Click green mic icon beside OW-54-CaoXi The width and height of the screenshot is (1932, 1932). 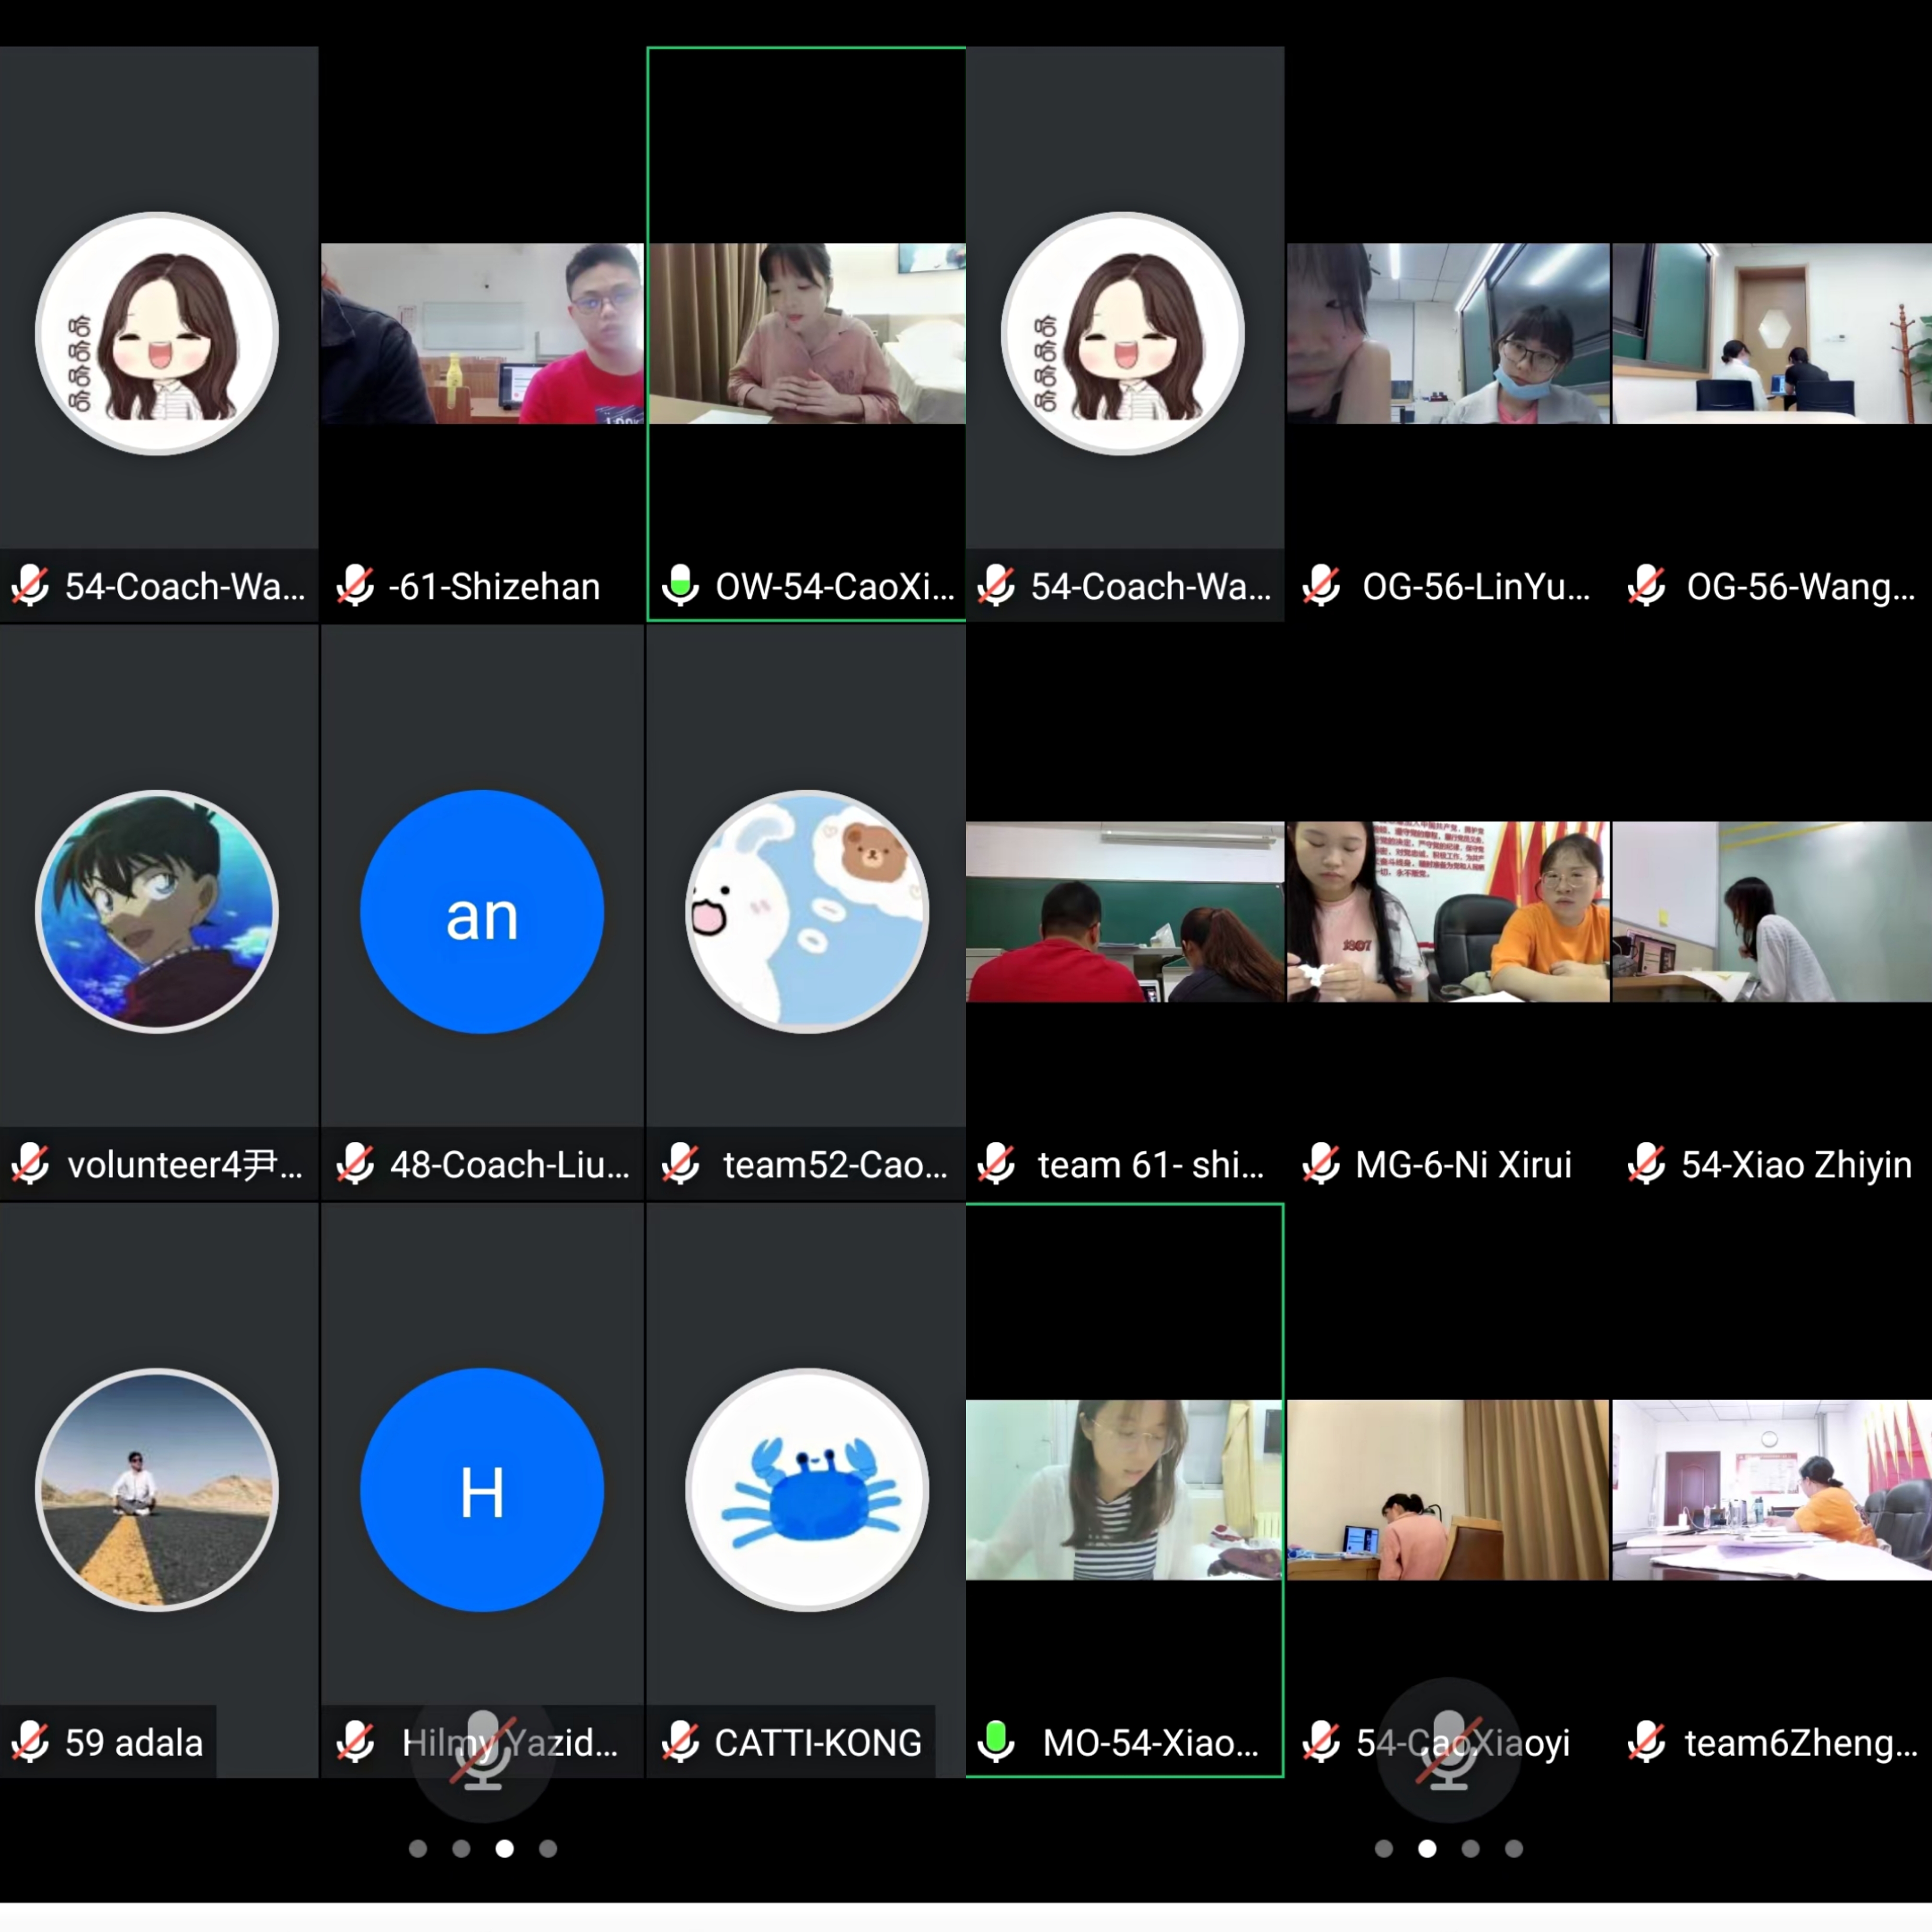[681, 585]
